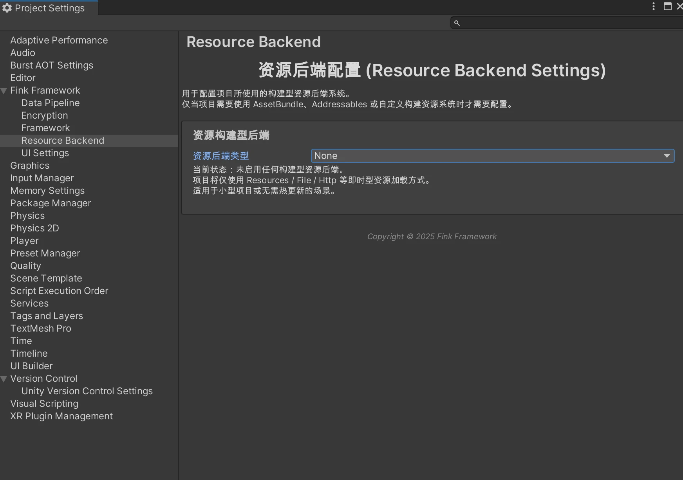683x480 pixels.
Task: Click the search magnifier icon
Action: point(457,23)
